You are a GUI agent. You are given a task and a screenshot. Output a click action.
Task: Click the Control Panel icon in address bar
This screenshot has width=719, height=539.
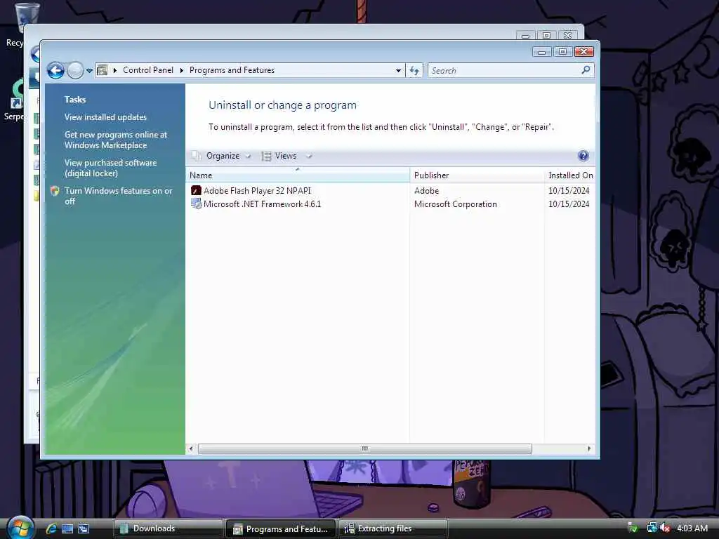point(103,70)
